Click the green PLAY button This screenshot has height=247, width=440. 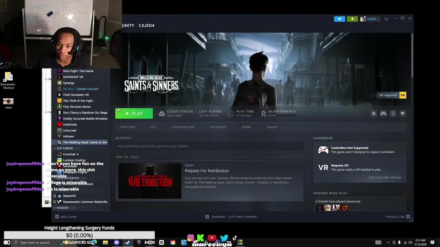click(134, 114)
